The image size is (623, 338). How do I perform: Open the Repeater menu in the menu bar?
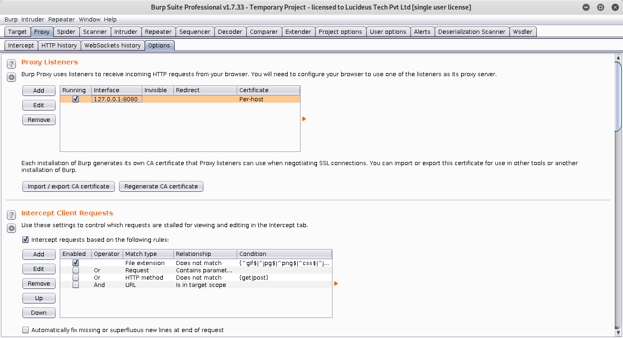click(x=62, y=20)
